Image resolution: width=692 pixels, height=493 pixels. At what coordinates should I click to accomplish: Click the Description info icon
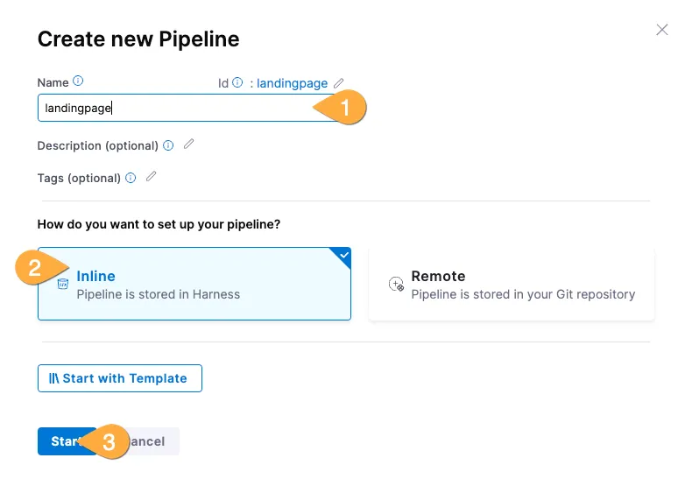click(x=168, y=145)
